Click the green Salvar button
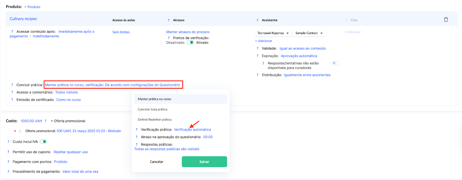Image resolution: width=462 pixels, height=180 pixels. coord(204,162)
